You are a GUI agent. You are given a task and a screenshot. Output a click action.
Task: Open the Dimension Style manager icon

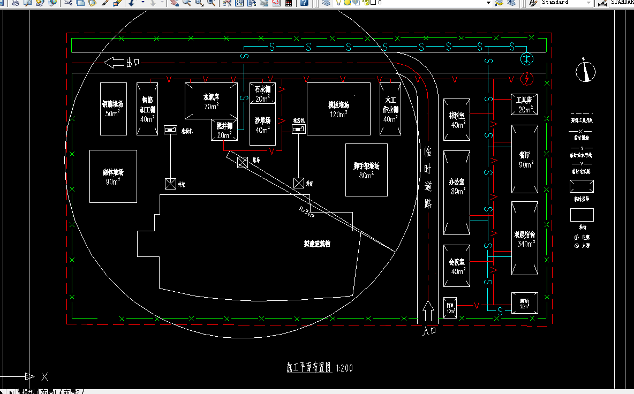pos(602,3)
